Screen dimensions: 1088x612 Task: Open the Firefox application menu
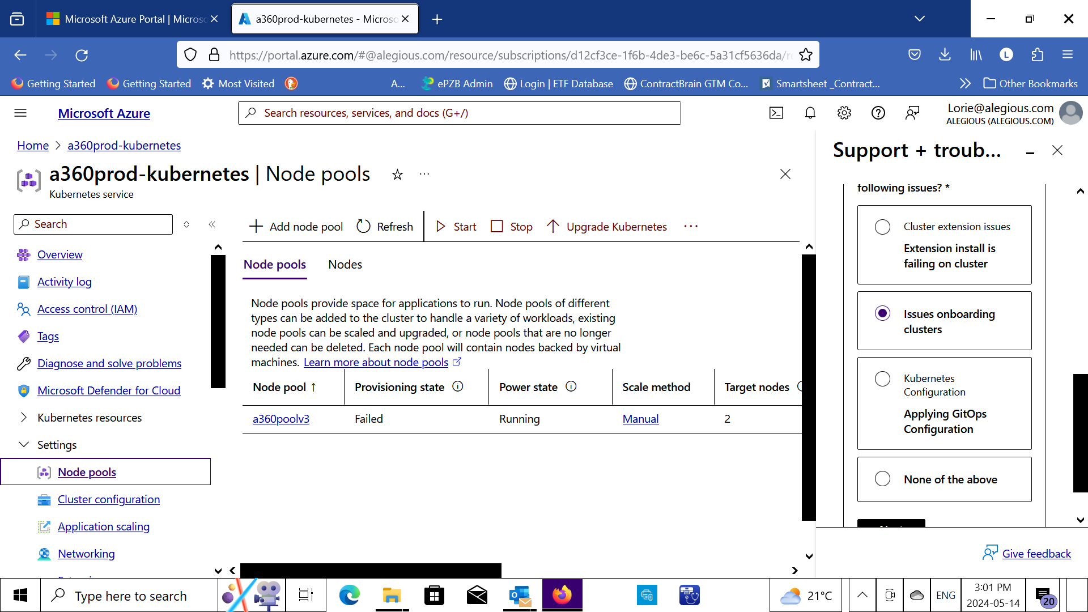(1068, 55)
